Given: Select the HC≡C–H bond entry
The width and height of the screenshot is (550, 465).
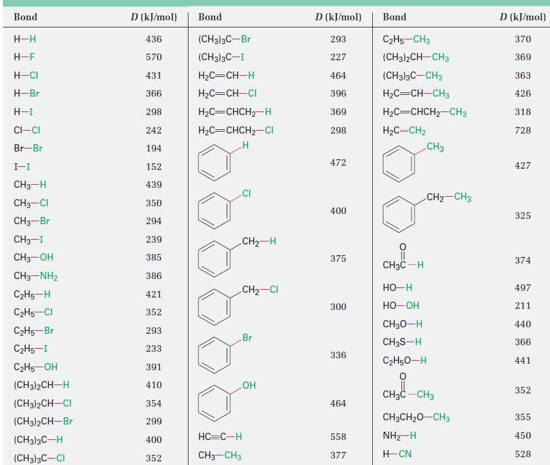Looking at the screenshot, I should point(220,437).
